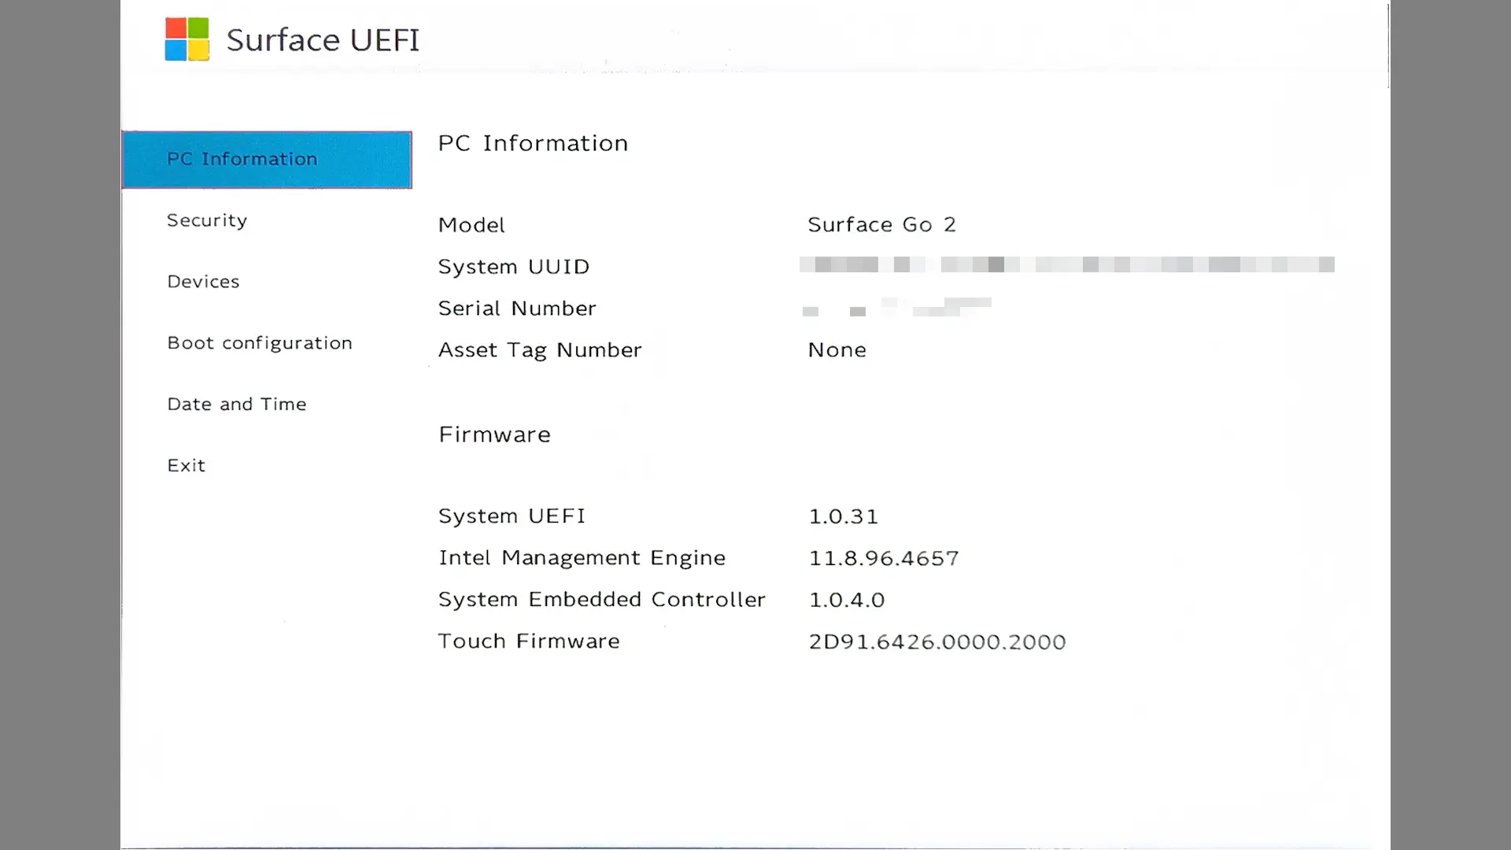Viewport: 1511px width, 850px height.
Task: Click the Model label
Action: (471, 225)
